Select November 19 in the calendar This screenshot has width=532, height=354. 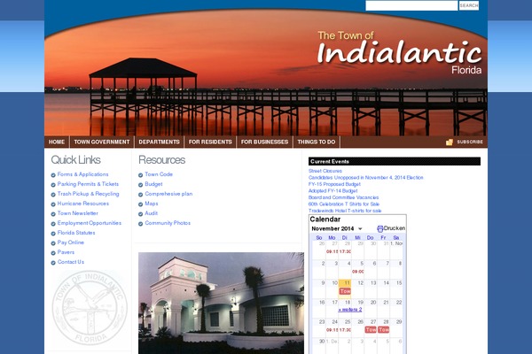(361, 302)
